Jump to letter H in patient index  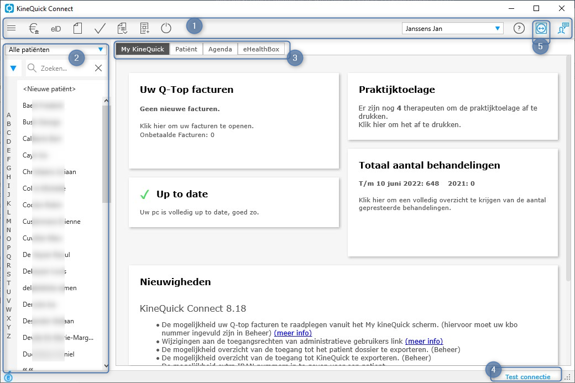(x=9, y=177)
